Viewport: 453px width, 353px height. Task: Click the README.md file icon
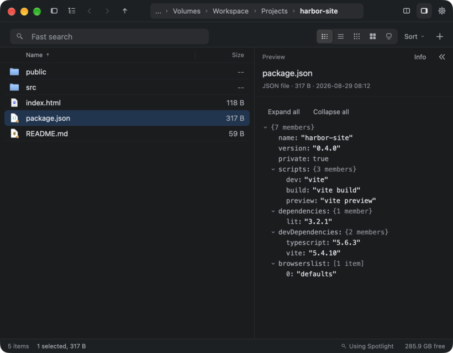pyautogui.click(x=14, y=133)
